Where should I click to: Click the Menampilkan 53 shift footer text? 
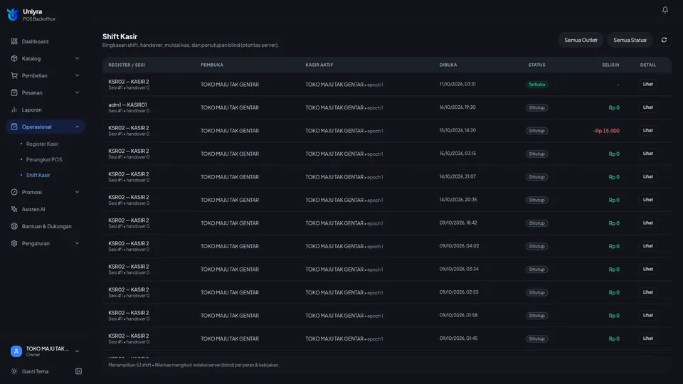(194, 365)
